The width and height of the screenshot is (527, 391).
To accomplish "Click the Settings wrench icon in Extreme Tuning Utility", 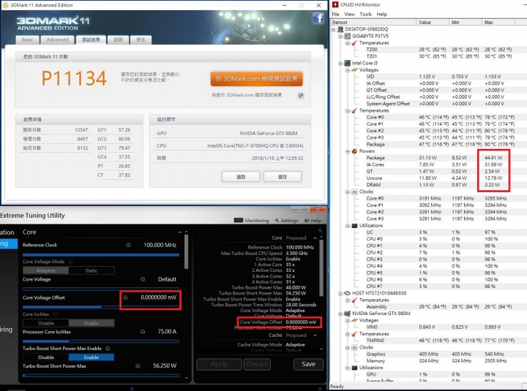I will (x=277, y=221).
